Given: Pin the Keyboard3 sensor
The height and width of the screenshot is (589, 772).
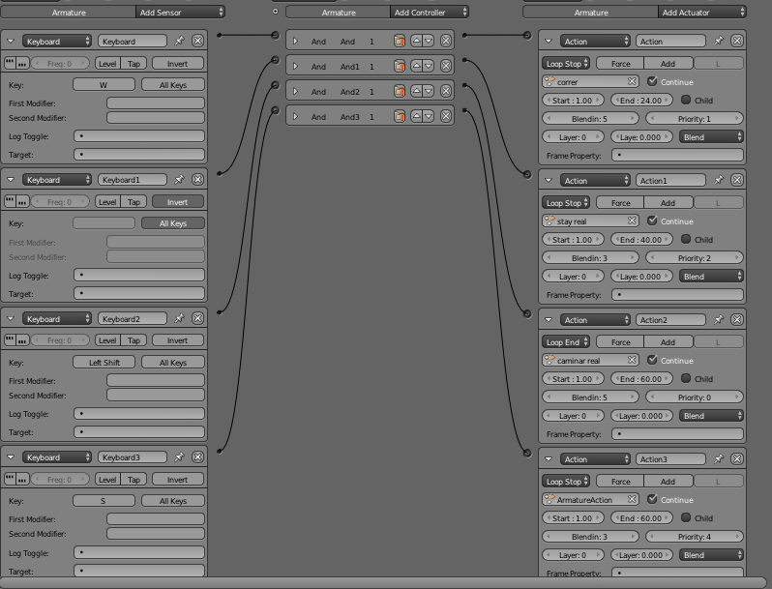Looking at the screenshot, I should [x=179, y=457].
